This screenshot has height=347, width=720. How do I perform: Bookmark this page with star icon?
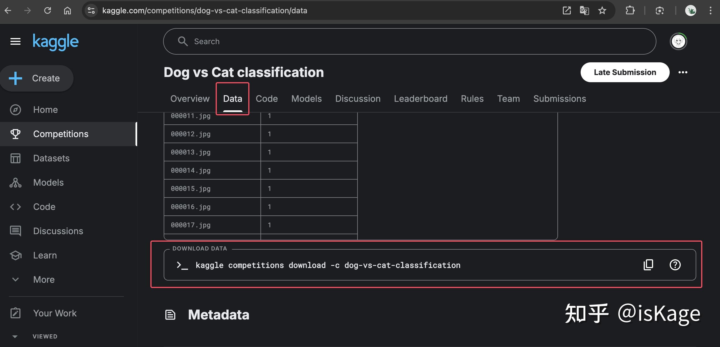[602, 10]
